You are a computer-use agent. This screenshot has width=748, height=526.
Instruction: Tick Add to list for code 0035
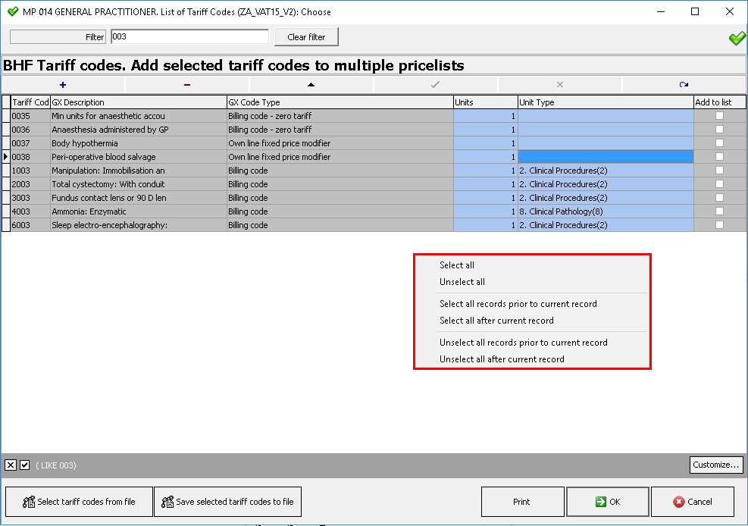(719, 116)
